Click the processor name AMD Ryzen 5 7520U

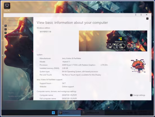tap(79, 65)
